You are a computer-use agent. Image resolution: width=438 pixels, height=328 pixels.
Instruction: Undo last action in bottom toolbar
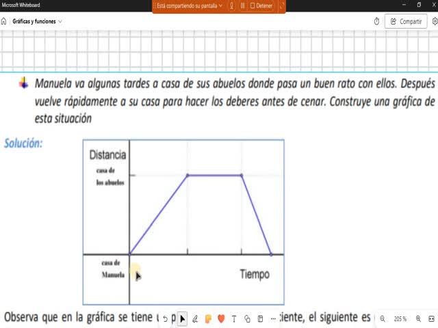pos(165,318)
